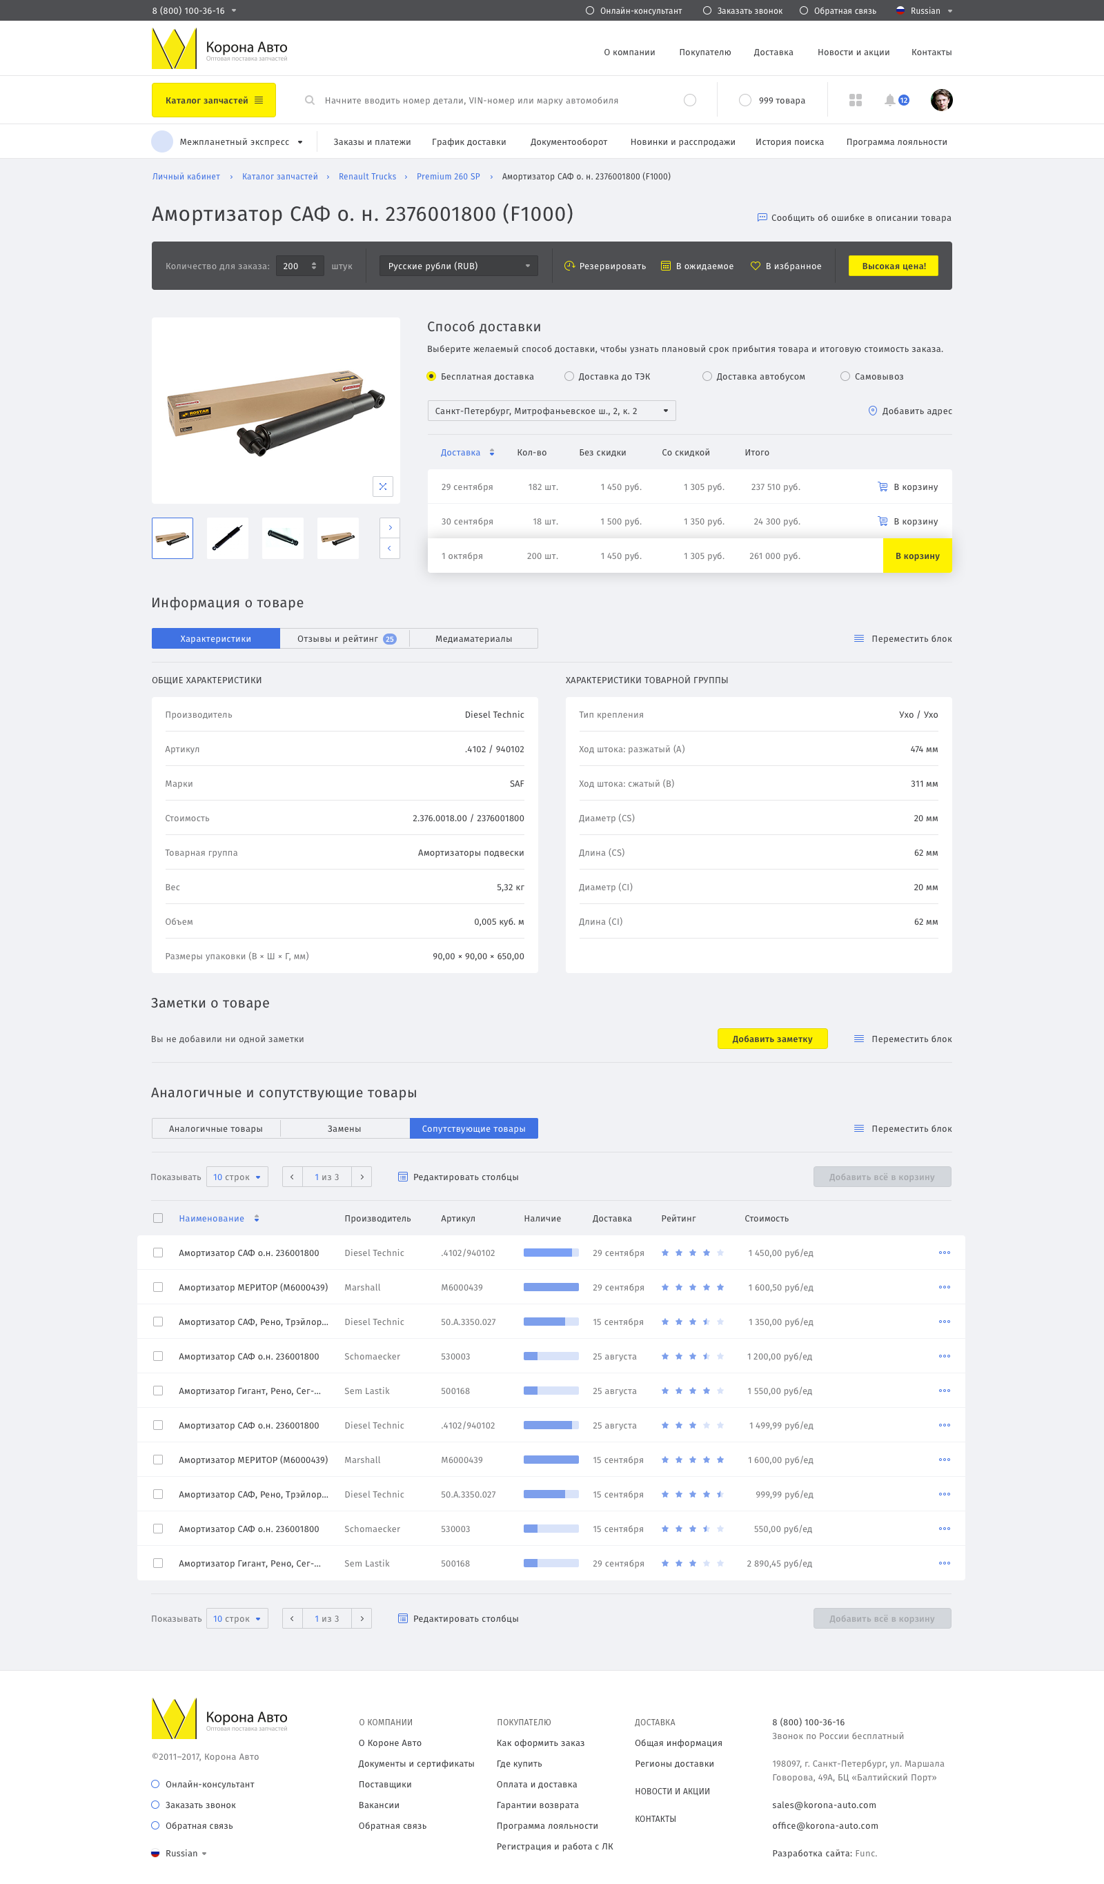Toggle select-all checkbox in table header
The width and height of the screenshot is (1104, 1884).
[x=158, y=1218]
